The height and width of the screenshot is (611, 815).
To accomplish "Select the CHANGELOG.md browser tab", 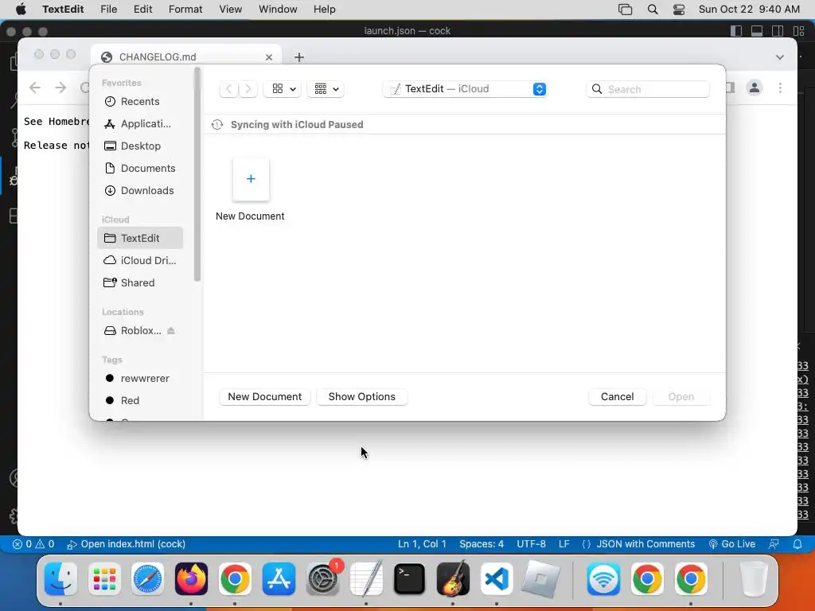I will click(x=186, y=56).
